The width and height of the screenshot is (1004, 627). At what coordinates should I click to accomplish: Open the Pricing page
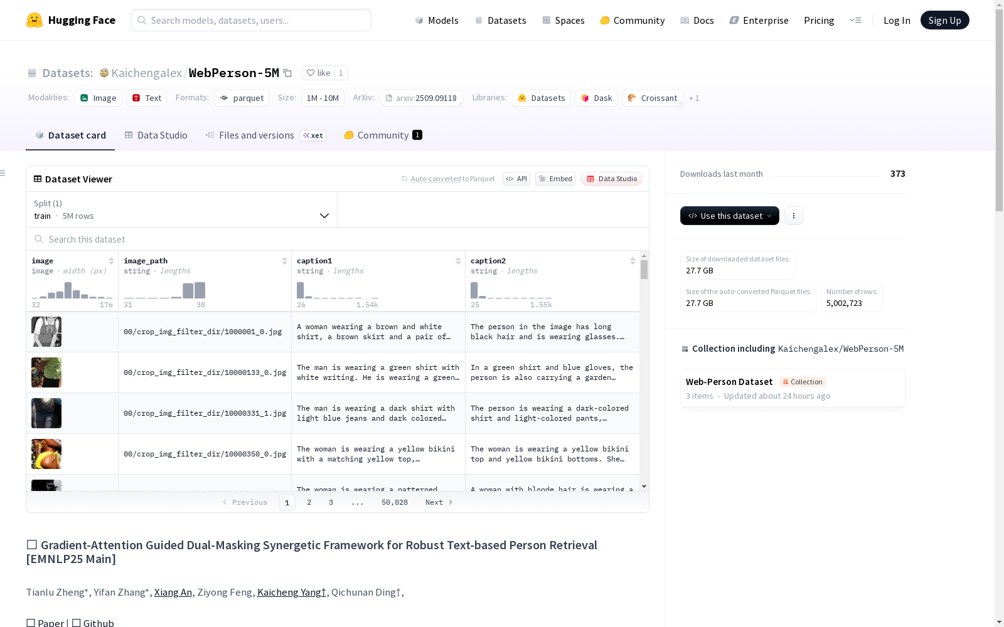coord(819,20)
